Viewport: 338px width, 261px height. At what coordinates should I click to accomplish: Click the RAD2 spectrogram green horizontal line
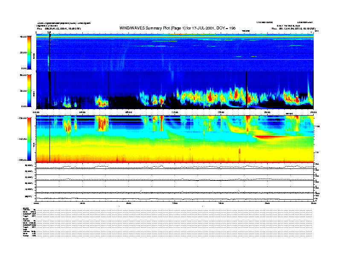point(175,59)
